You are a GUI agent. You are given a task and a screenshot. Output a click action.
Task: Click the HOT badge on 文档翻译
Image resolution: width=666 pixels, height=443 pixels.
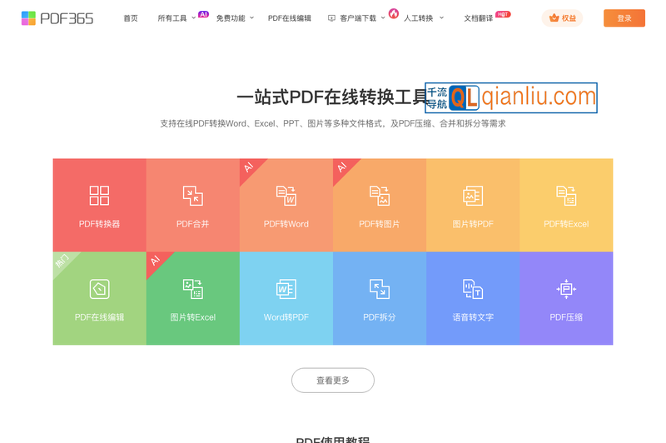503,14
